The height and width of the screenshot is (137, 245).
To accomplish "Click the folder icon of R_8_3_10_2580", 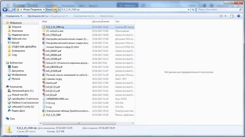I will pyautogui.click(x=44, y=115).
